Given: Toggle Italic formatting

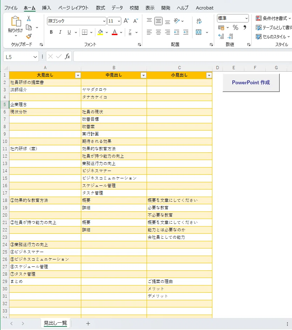Looking at the screenshot, I should pyautogui.click(x=60, y=32).
